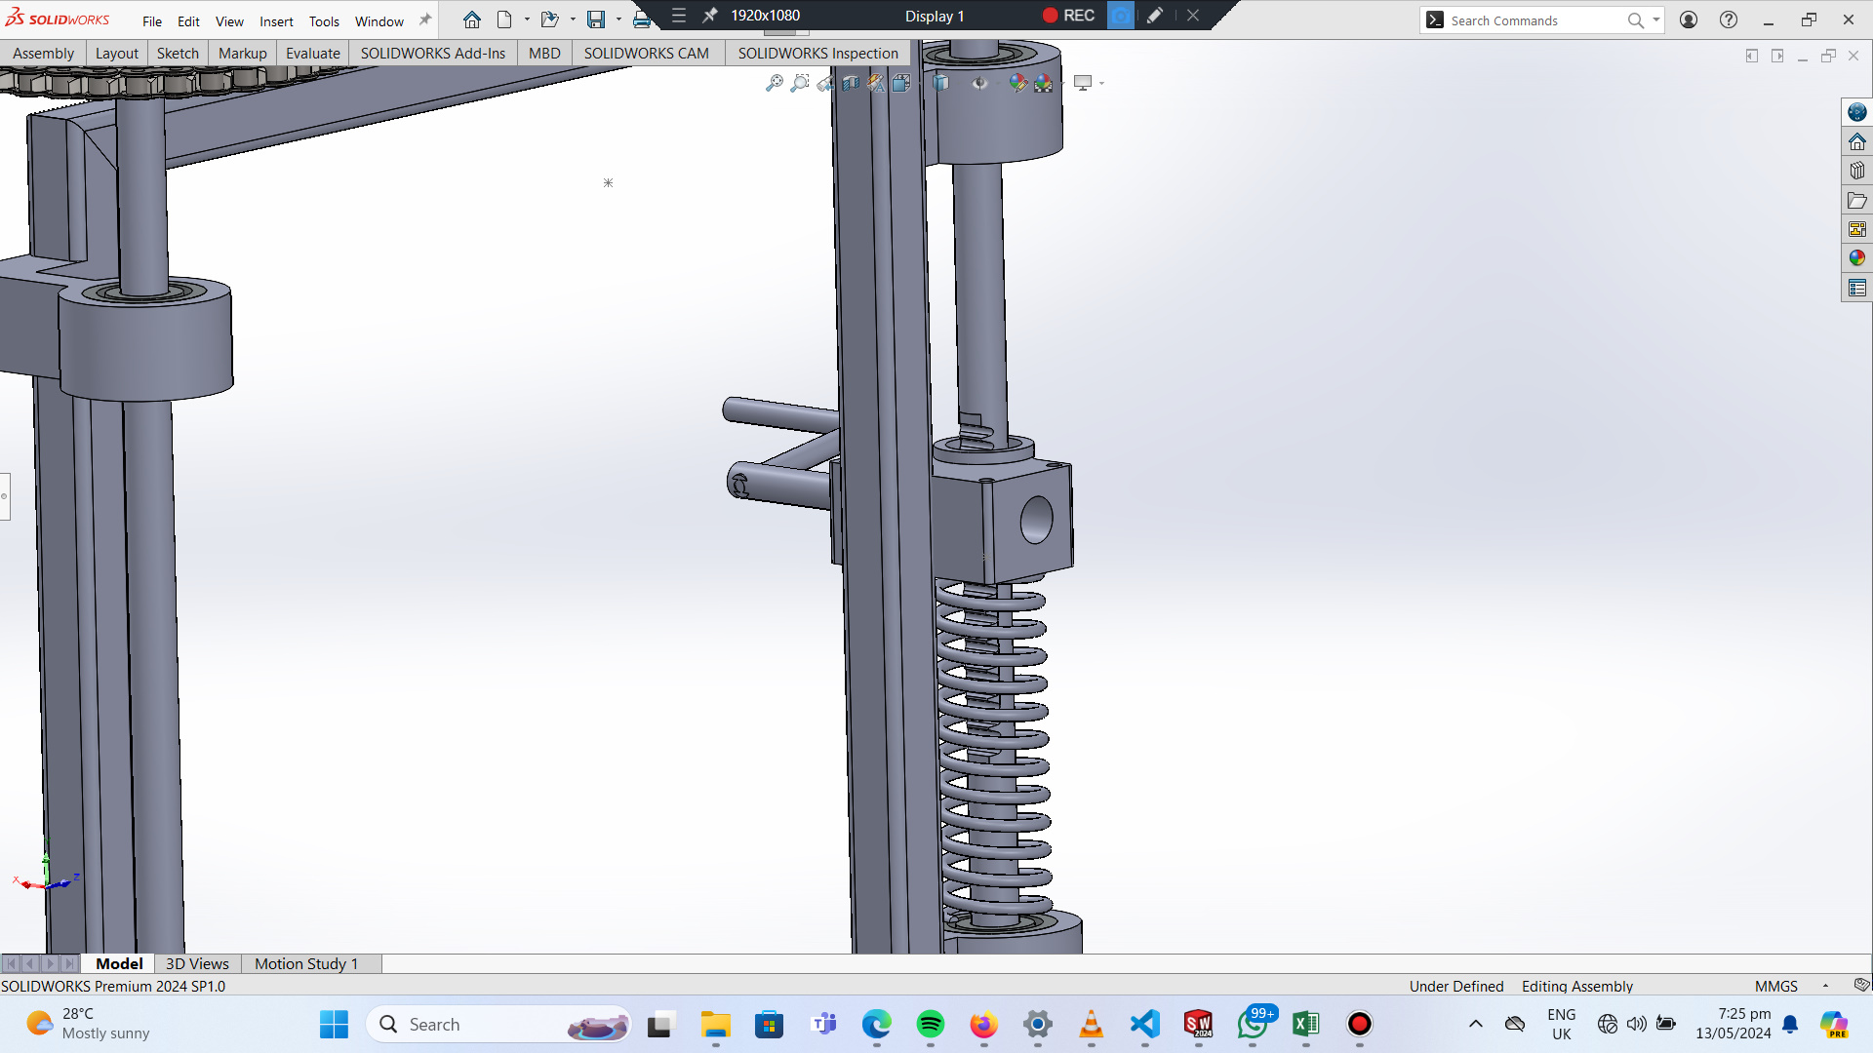Click the SOLIDWORKS Home icon in top toolbar
This screenshot has width=1873, height=1053.
[x=472, y=19]
